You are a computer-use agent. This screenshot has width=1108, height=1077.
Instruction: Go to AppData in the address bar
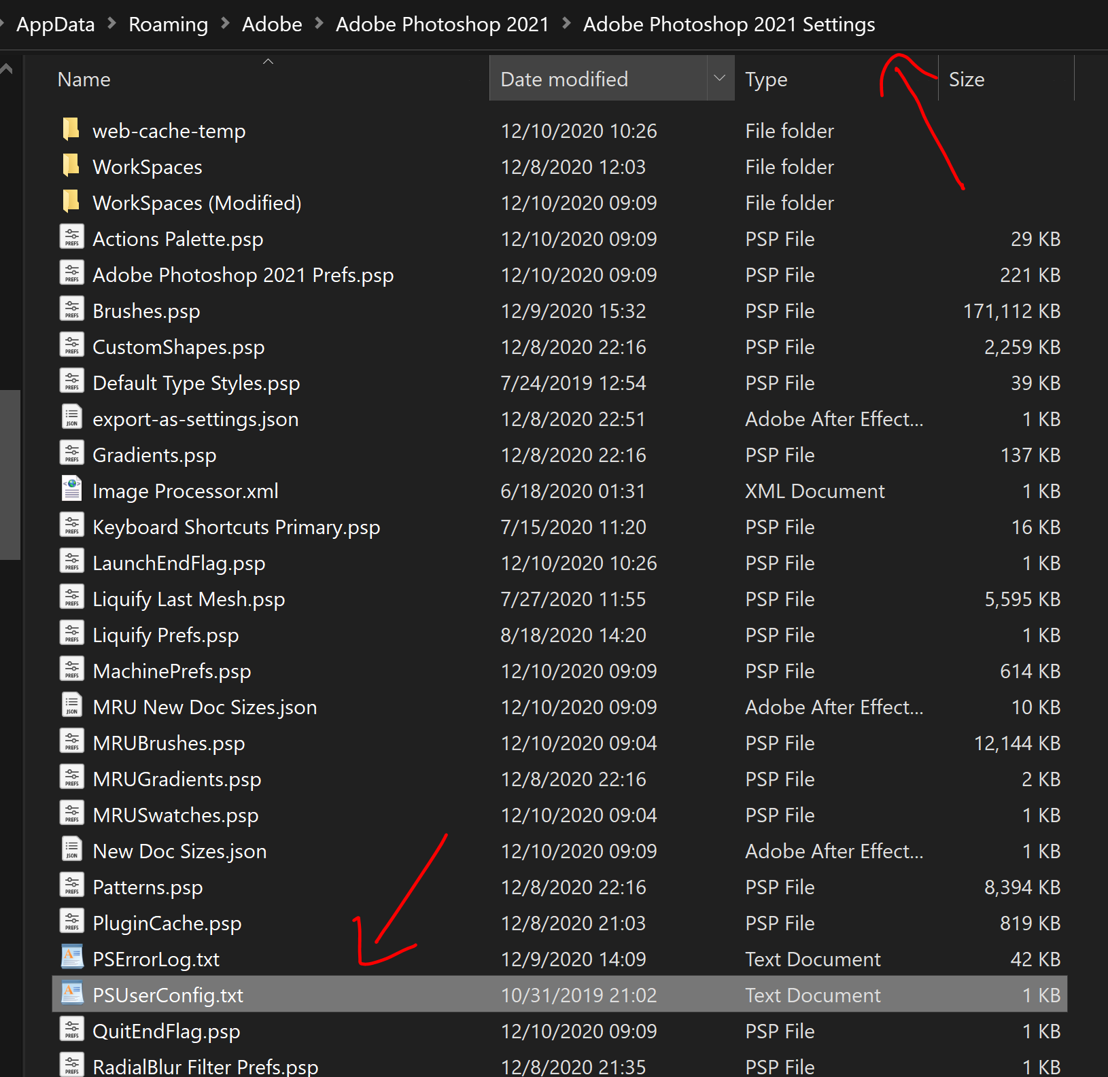(x=56, y=24)
